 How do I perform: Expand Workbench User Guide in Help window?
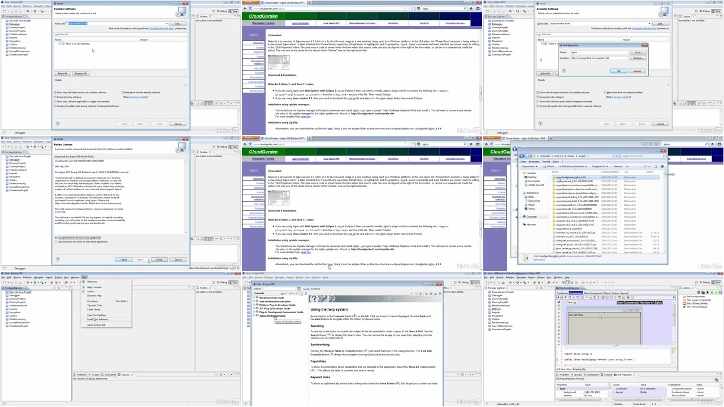(x=254, y=298)
